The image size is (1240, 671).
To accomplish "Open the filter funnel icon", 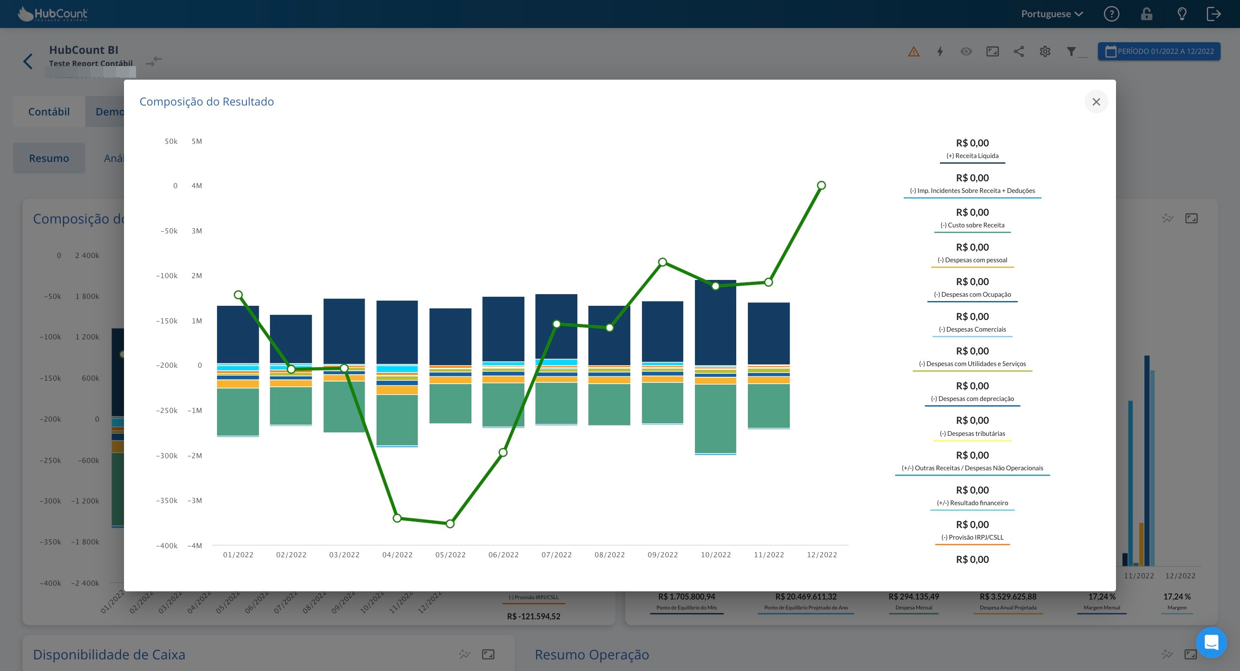I will (1071, 52).
